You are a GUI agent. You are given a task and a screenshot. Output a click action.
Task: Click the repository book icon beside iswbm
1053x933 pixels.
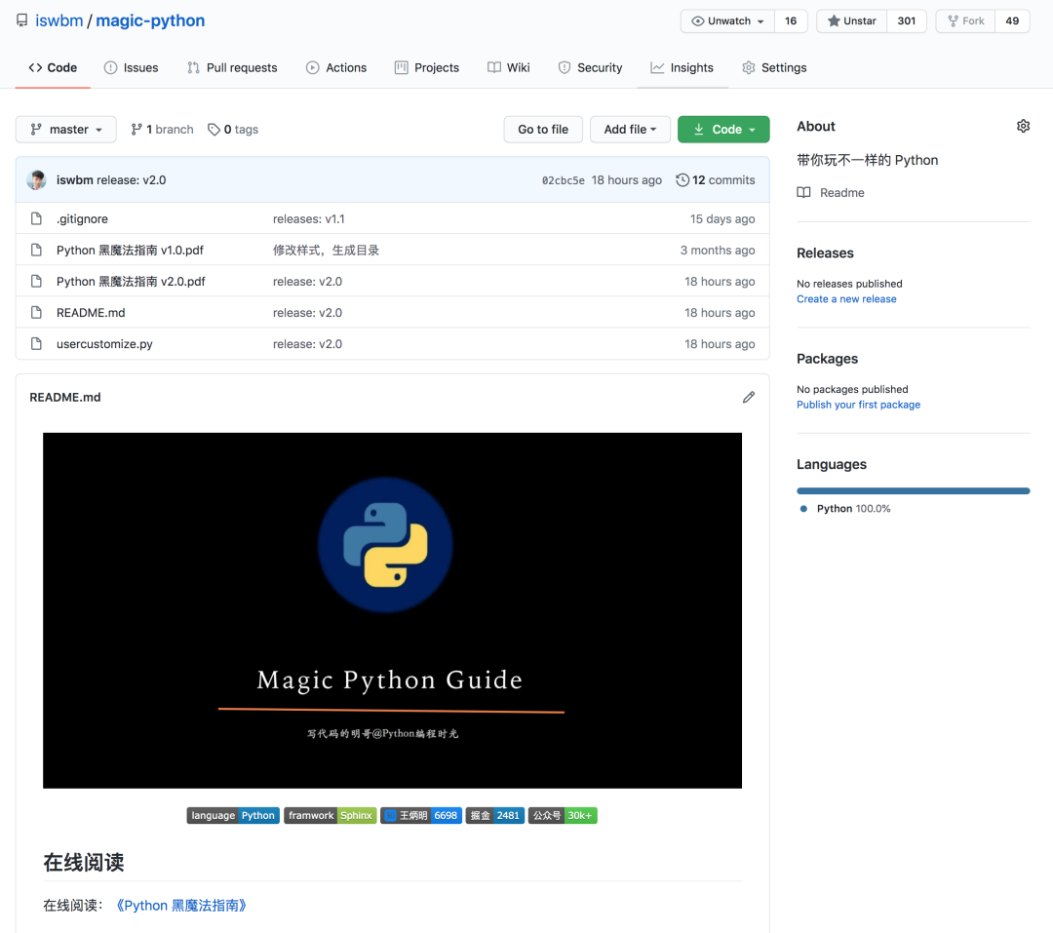tap(22, 20)
